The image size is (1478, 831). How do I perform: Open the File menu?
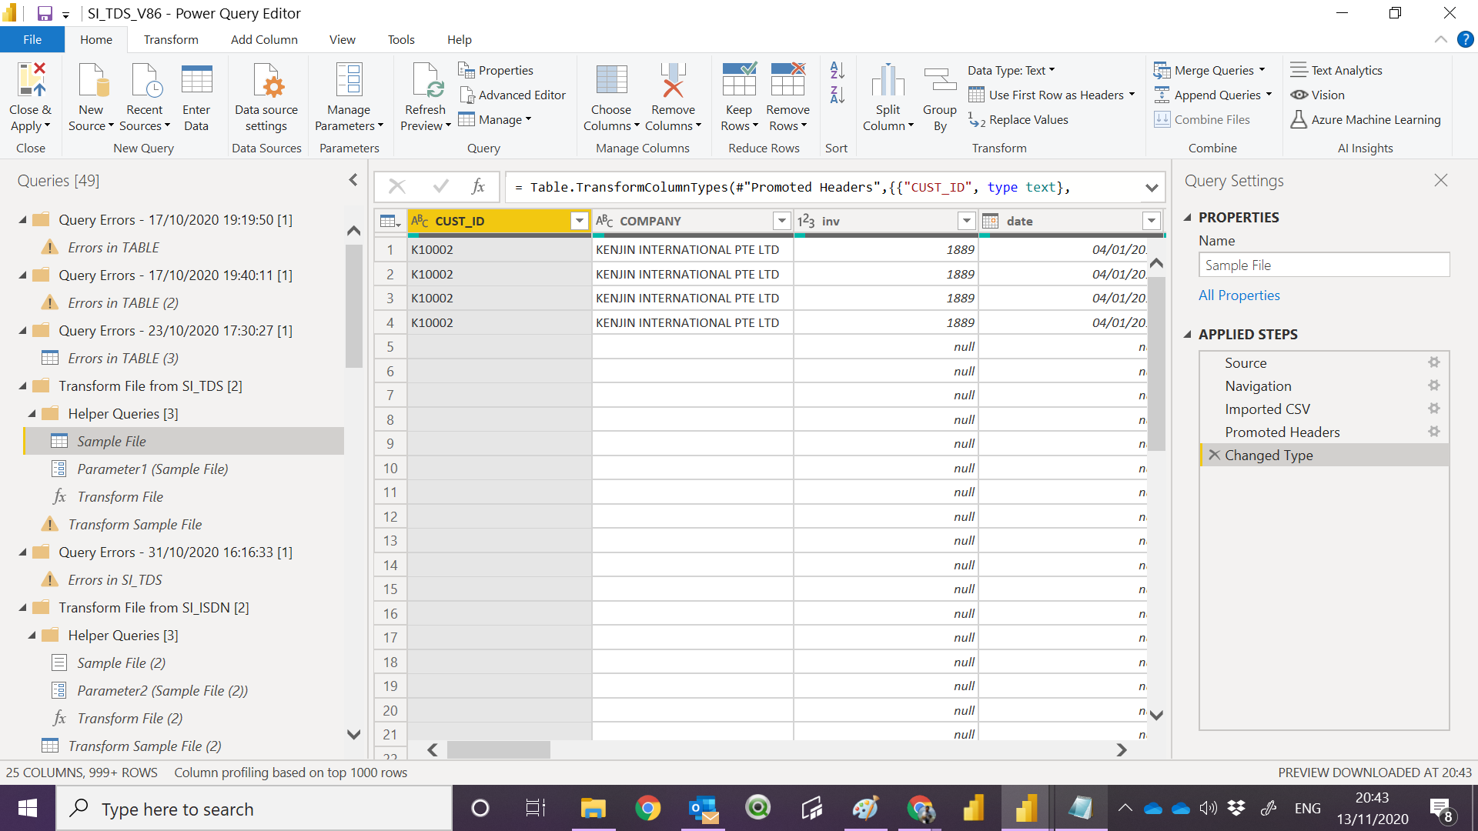32,39
